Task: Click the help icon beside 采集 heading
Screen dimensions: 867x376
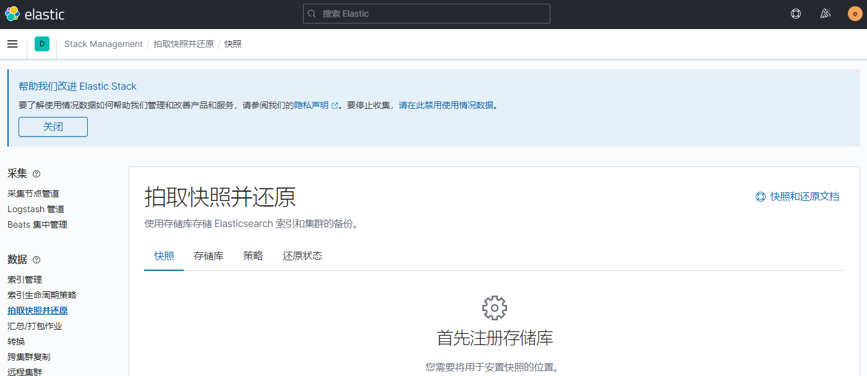Action: (x=36, y=174)
